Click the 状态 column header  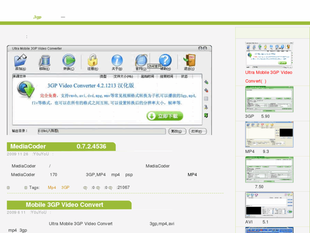pos(184,77)
